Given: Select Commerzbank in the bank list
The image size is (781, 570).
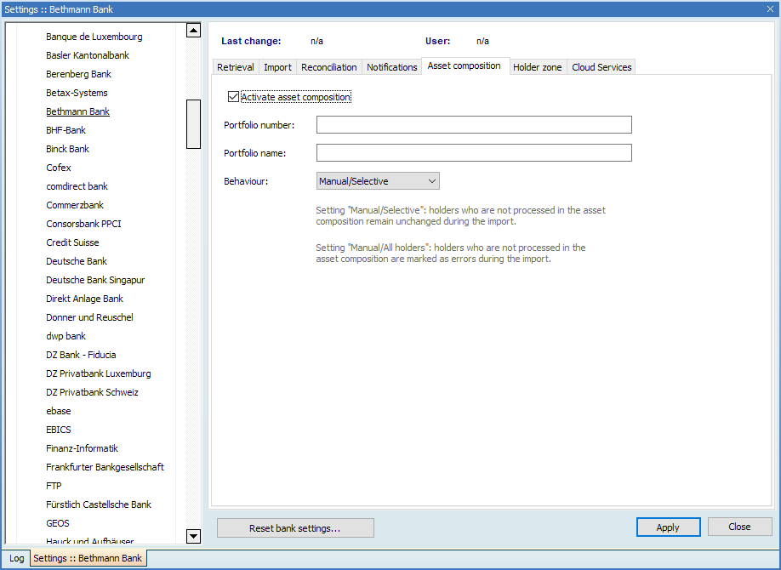Looking at the screenshot, I should point(75,205).
